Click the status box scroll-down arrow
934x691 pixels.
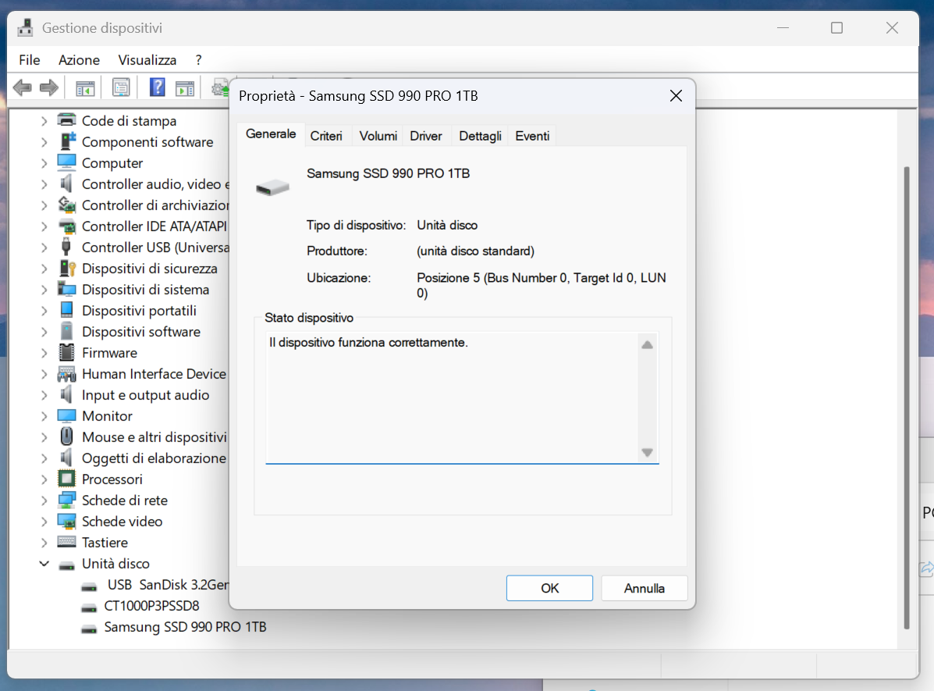coord(648,453)
